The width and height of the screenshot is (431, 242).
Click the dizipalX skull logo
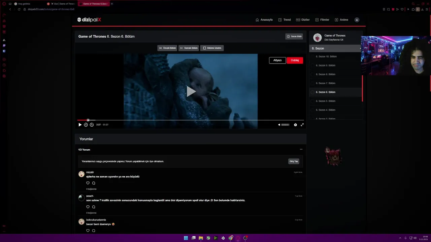[89, 20]
